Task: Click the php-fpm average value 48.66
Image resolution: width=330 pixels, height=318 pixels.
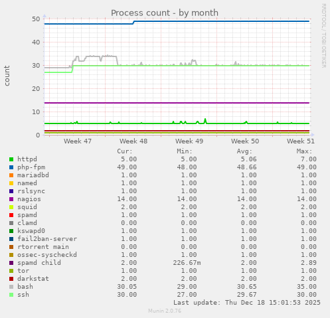Action: click(247, 167)
